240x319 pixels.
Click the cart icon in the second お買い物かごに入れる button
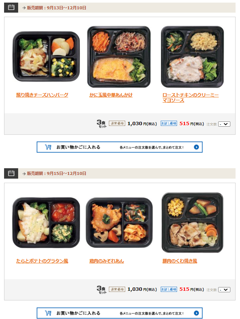[x=48, y=313]
